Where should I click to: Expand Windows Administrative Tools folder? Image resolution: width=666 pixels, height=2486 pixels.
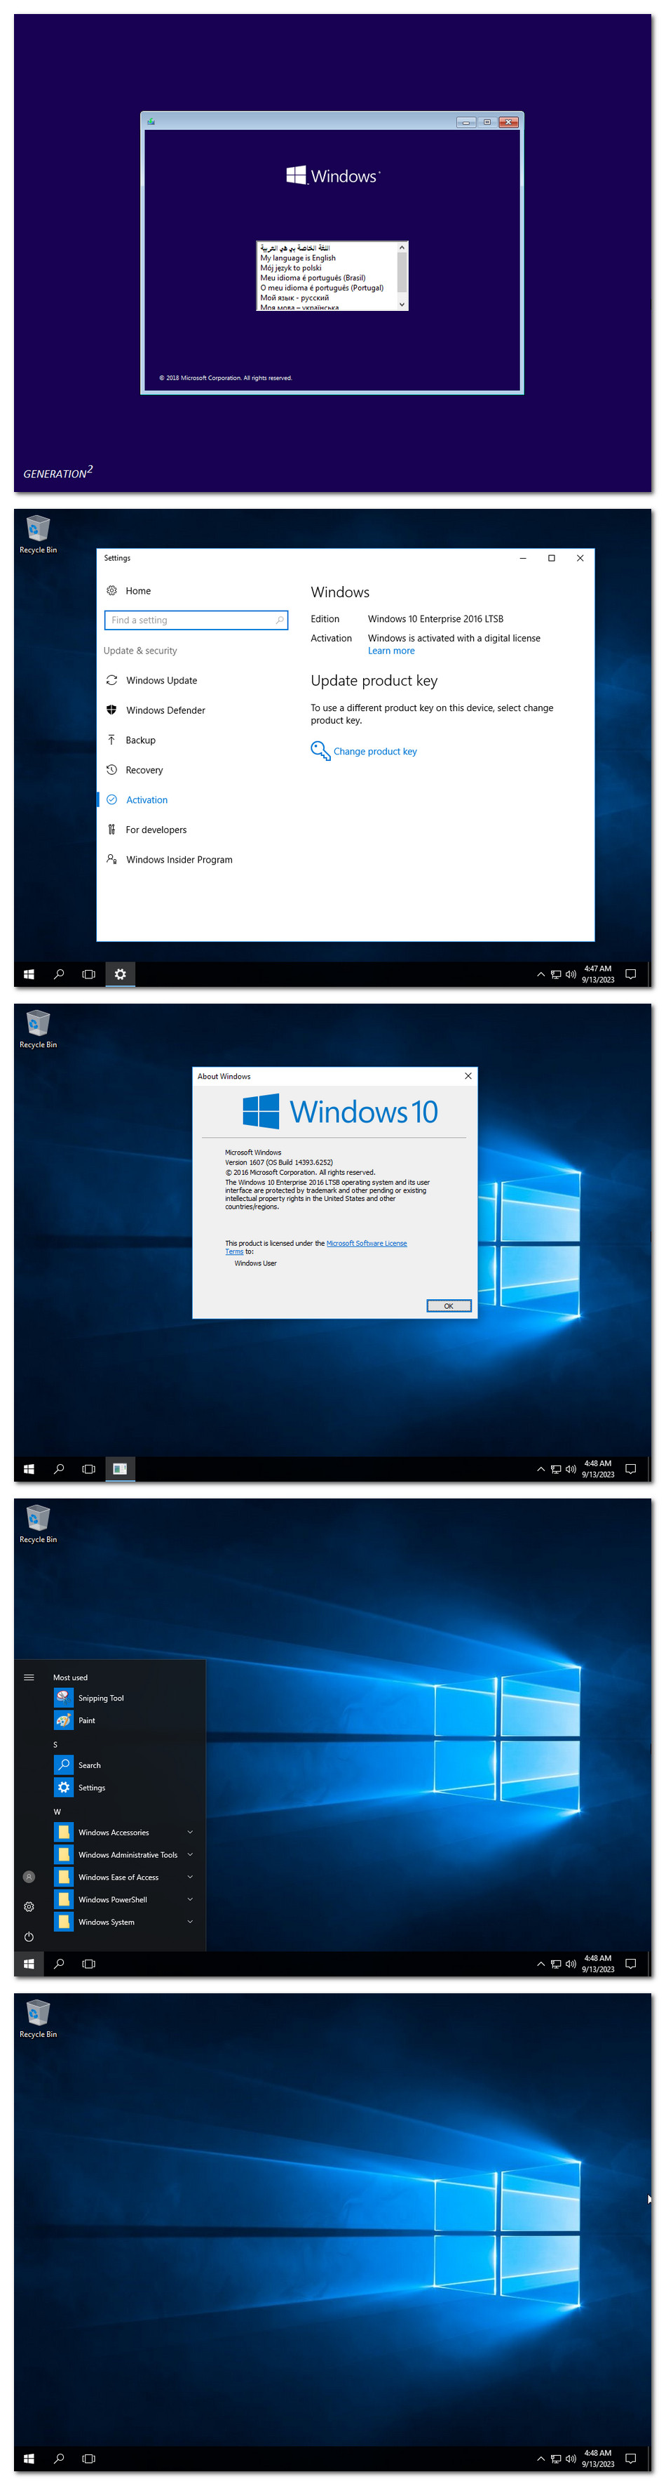coord(125,1855)
